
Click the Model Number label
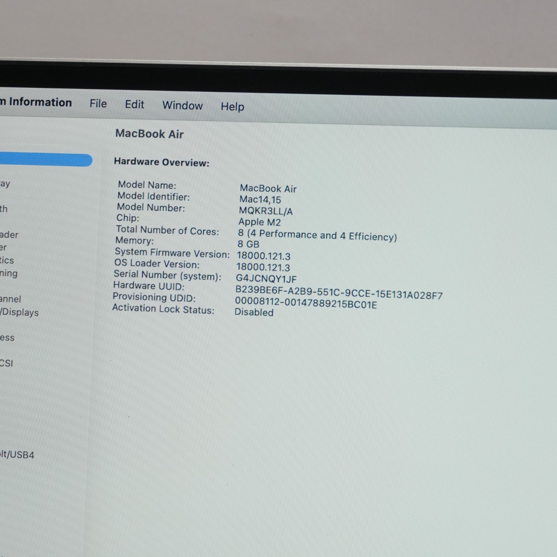pos(151,207)
